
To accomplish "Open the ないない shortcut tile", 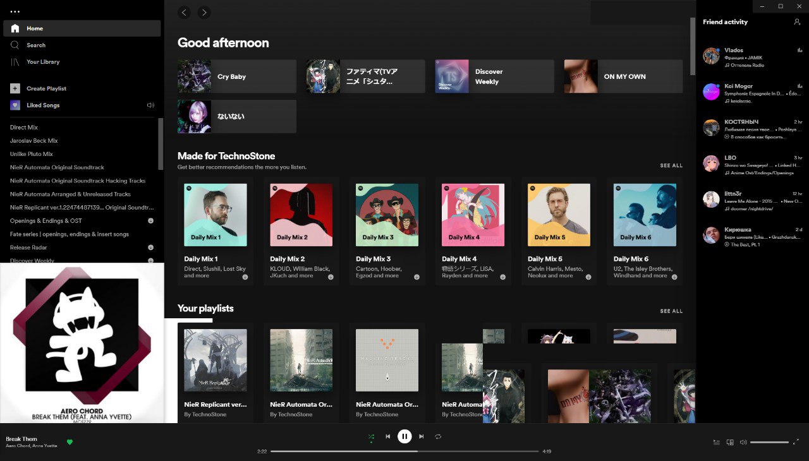I will pos(237,116).
